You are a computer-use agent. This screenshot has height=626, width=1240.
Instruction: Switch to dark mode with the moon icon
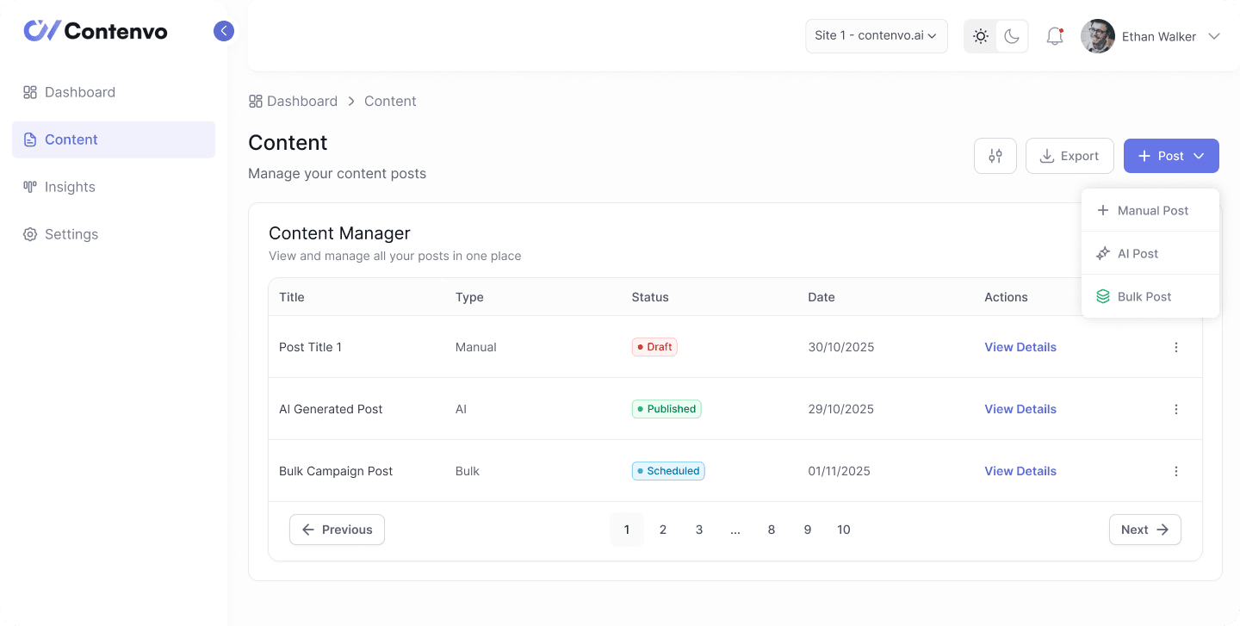click(x=1012, y=36)
